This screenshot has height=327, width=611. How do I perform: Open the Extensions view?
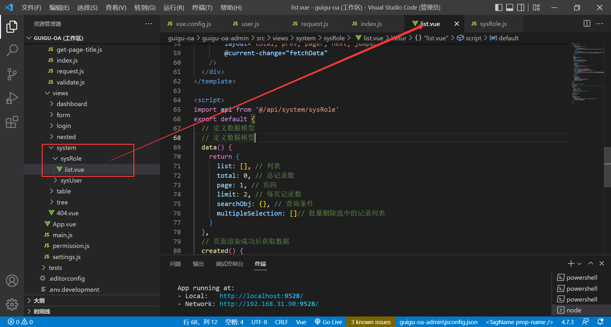coord(12,122)
